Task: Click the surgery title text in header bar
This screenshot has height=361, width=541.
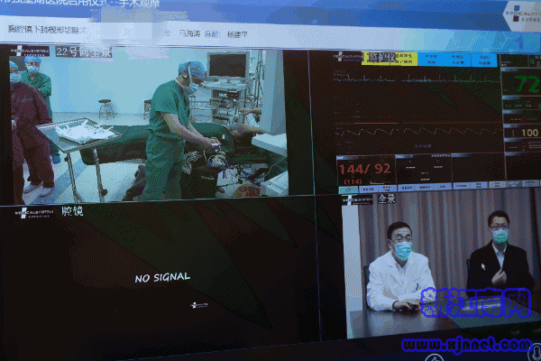Action: click(54, 29)
